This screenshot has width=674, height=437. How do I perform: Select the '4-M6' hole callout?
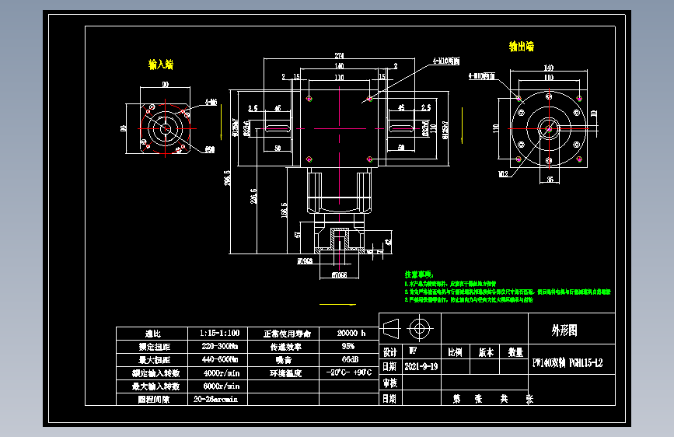tap(211, 103)
